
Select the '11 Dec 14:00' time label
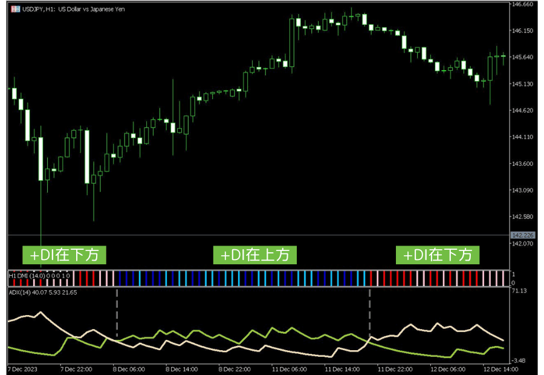pyautogui.click(x=342, y=369)
